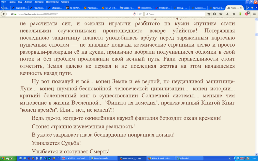Bookmark this page with the star toggle
258x161 pixels.
click(x=209, y=14)
